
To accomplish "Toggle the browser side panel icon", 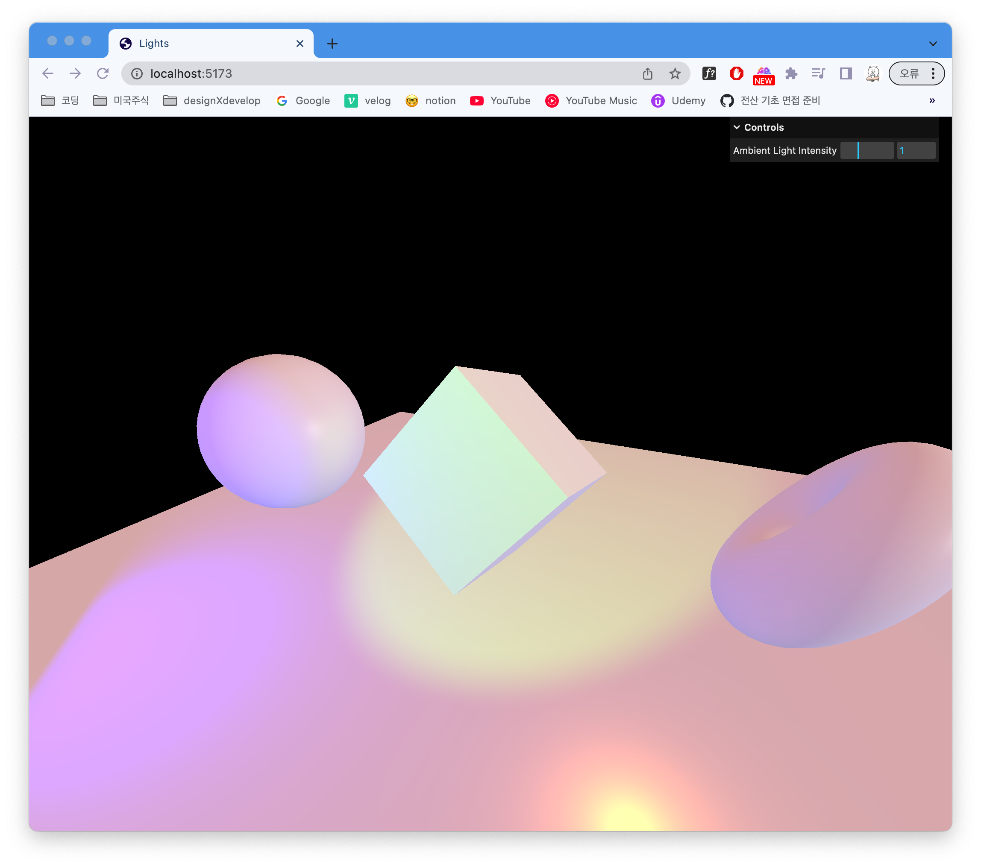I will [846, 73].
